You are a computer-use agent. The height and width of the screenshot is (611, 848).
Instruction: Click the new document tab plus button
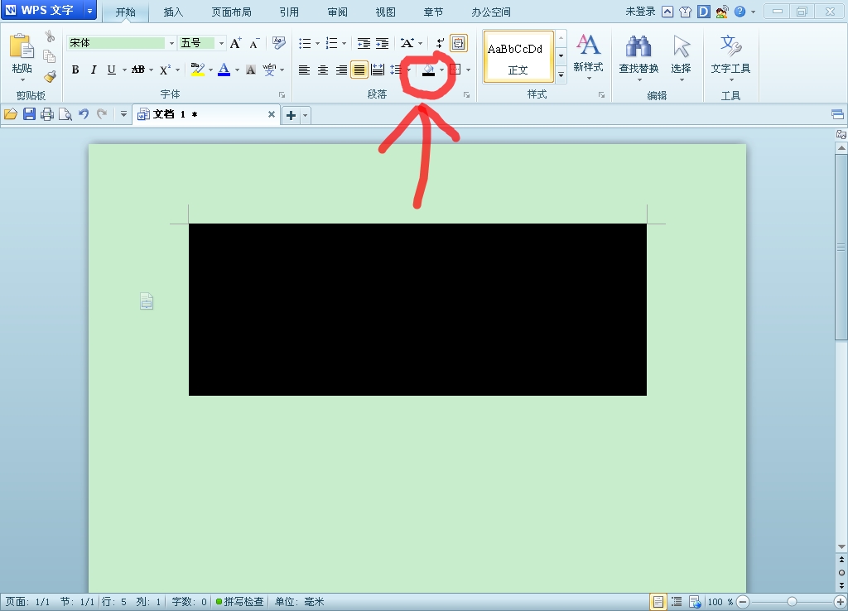point(291,115)
